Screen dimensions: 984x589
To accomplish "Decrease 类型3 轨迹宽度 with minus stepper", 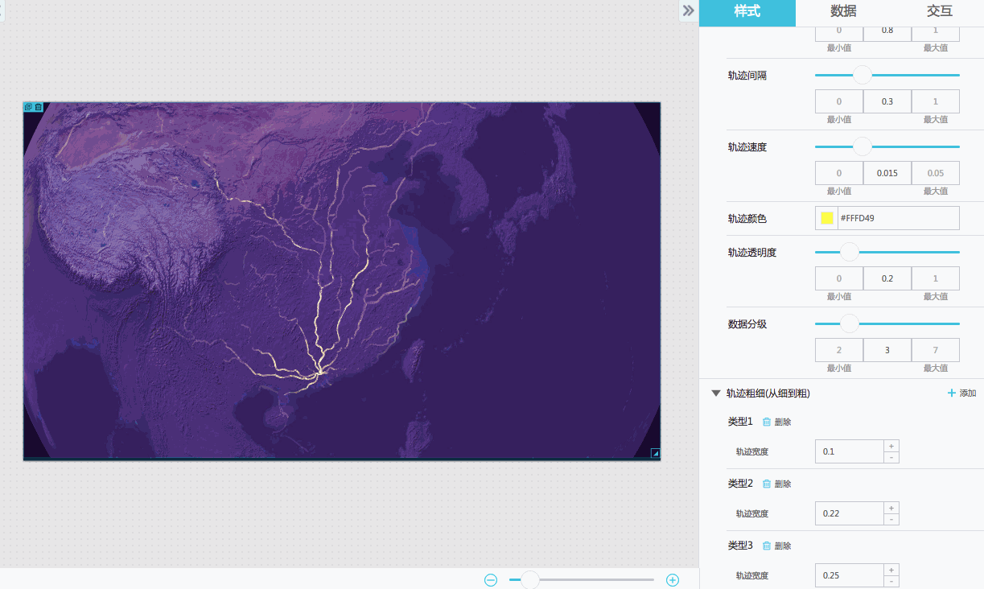I will point(891,581).
